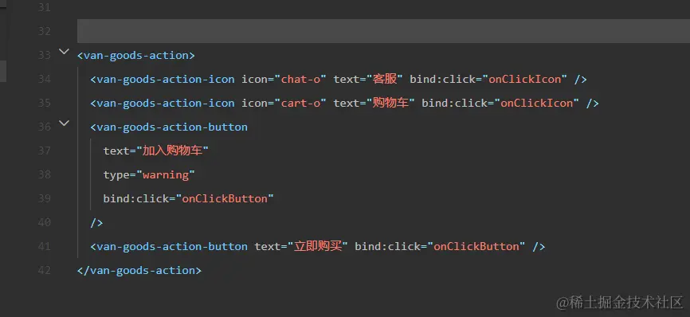
Task: Click the type attribute name on line 38
Action: (116, 174)
